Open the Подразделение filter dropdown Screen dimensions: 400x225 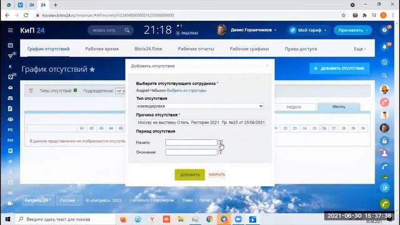121,91
